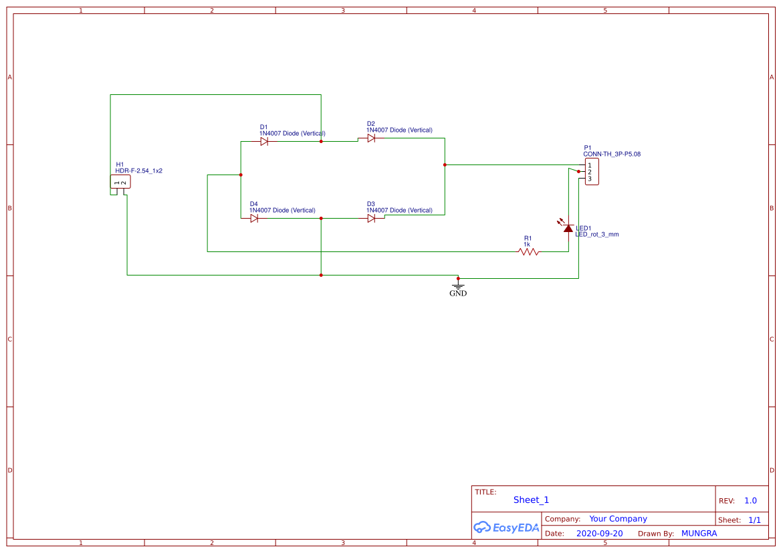Click the GND ground symbol
This screenshot has height=553, width=783.
(458, 288)
